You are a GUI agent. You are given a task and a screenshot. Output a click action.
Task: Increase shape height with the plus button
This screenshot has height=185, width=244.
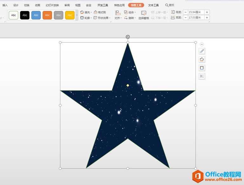[207, 12]
